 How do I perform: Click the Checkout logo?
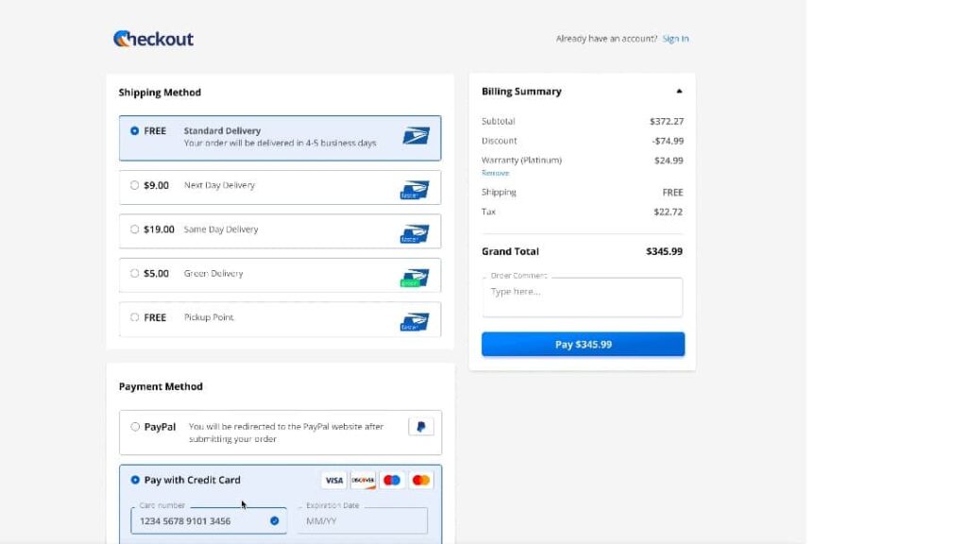pyautogui.click(x=153, y=39)
